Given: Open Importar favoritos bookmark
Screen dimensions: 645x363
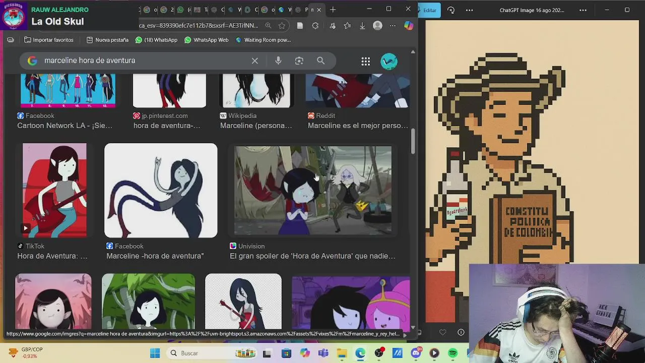Looking at the screenshot, I should (x=48, y=40).
